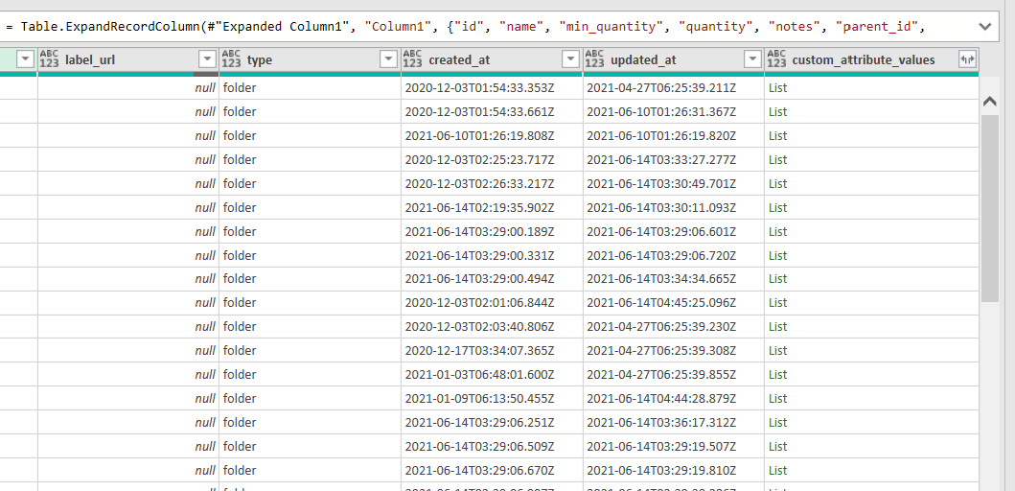Click into the formula bar text
This screenshot has height=491, width=1015.
pyautogui.click(x=466, y=27)
